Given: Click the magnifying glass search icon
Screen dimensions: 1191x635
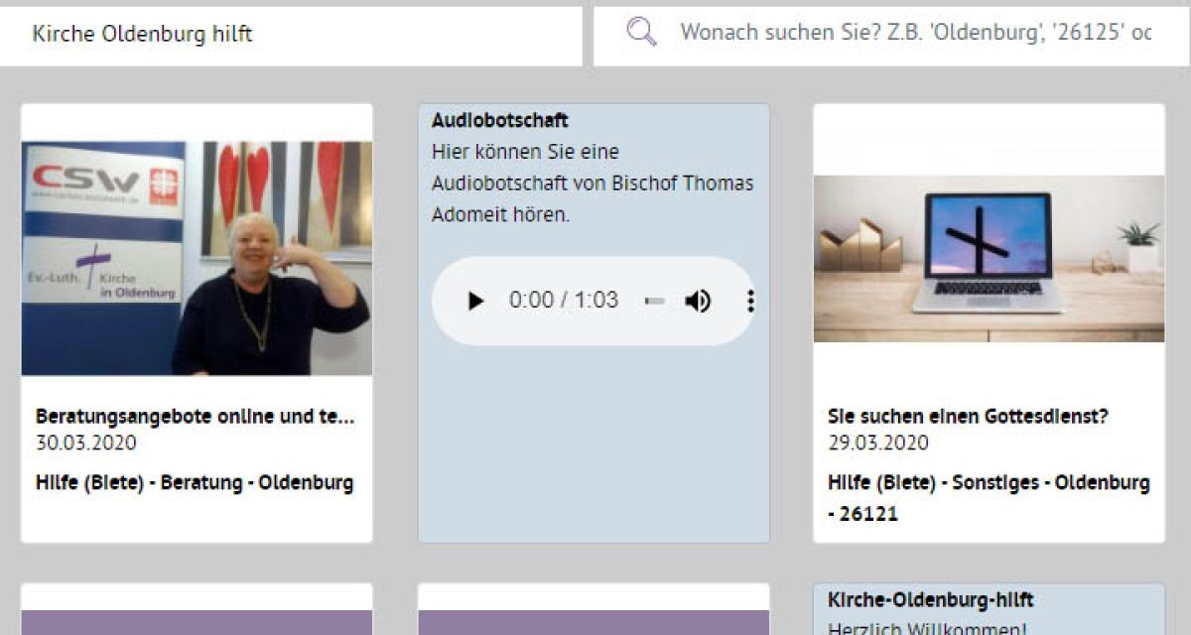Looking at the screenshot, I should click(x=642, y=33).
